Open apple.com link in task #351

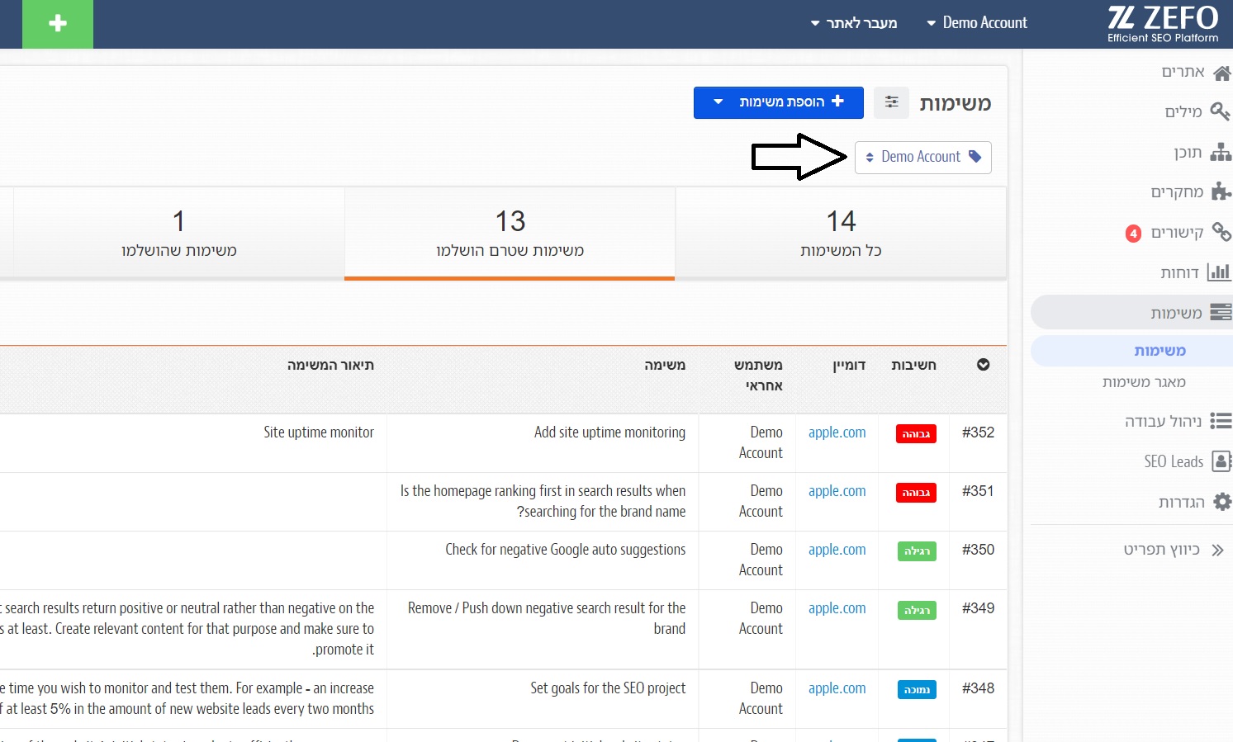[x=837, y=491]
